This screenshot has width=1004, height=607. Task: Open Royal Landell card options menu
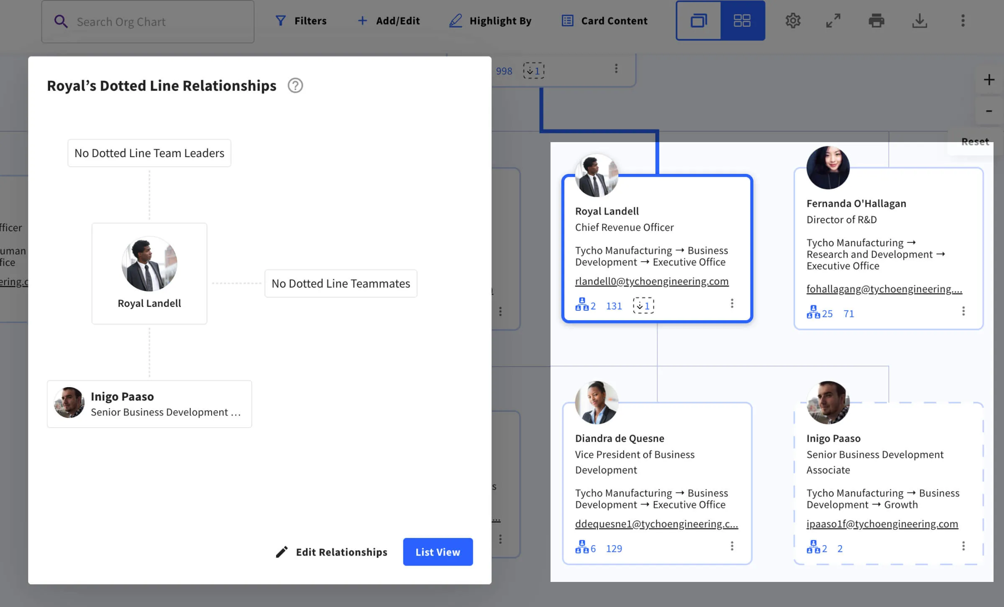click(x=732, y=303)
